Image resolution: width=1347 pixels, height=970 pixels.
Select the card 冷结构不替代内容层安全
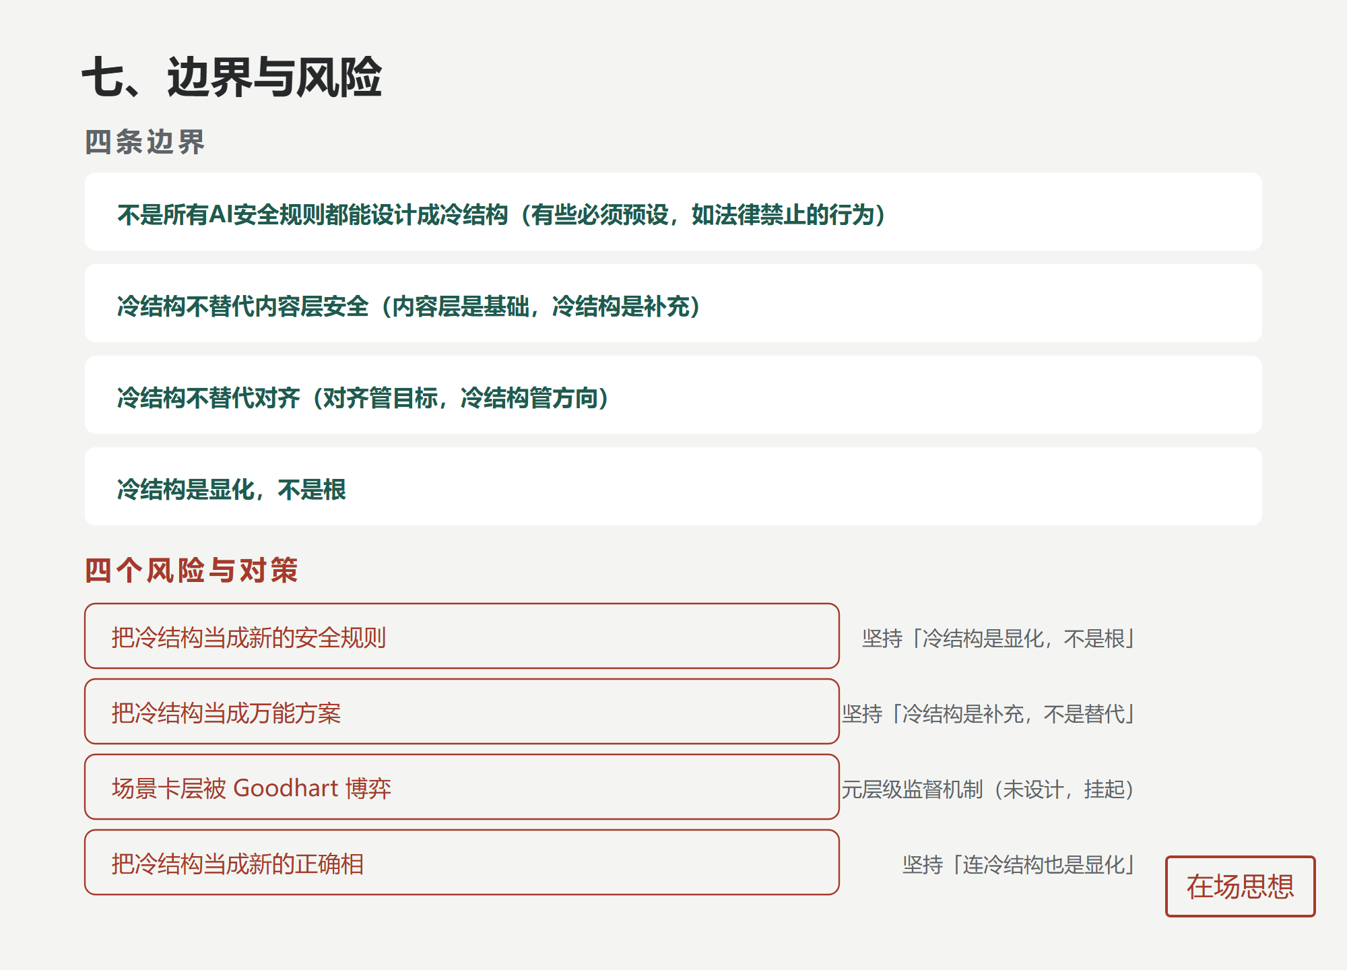pos(673,303)
